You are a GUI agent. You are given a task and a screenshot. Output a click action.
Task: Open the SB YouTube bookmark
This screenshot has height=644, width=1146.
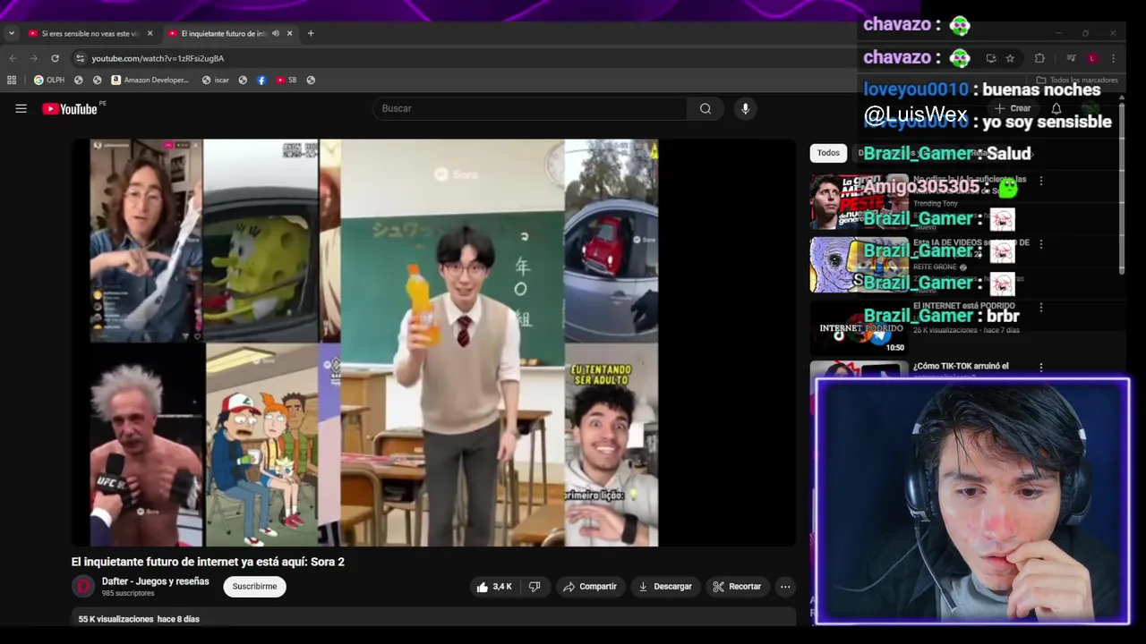286,80
